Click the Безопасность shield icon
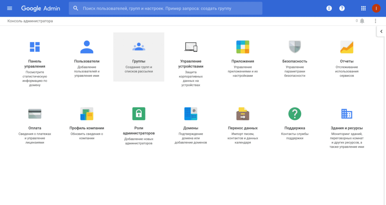The width and height of the screenshot is (386, 205). click(295, 47)
